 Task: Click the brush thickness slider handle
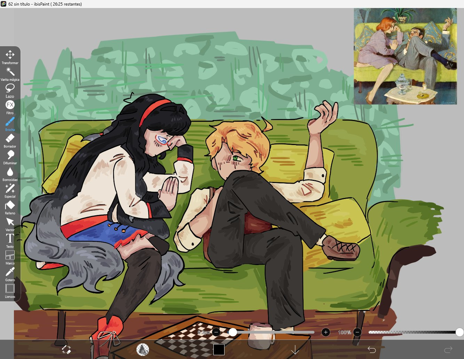coord(233,332)
